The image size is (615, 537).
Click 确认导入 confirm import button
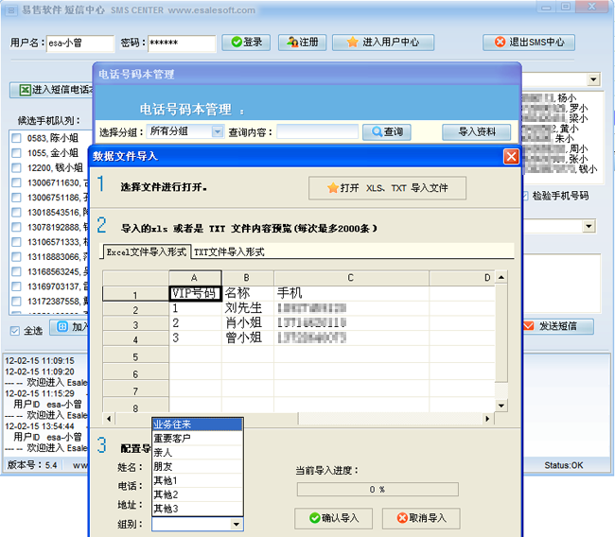[333, 518]
